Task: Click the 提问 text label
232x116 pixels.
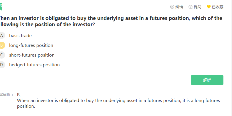Action: tap(197, 7)
